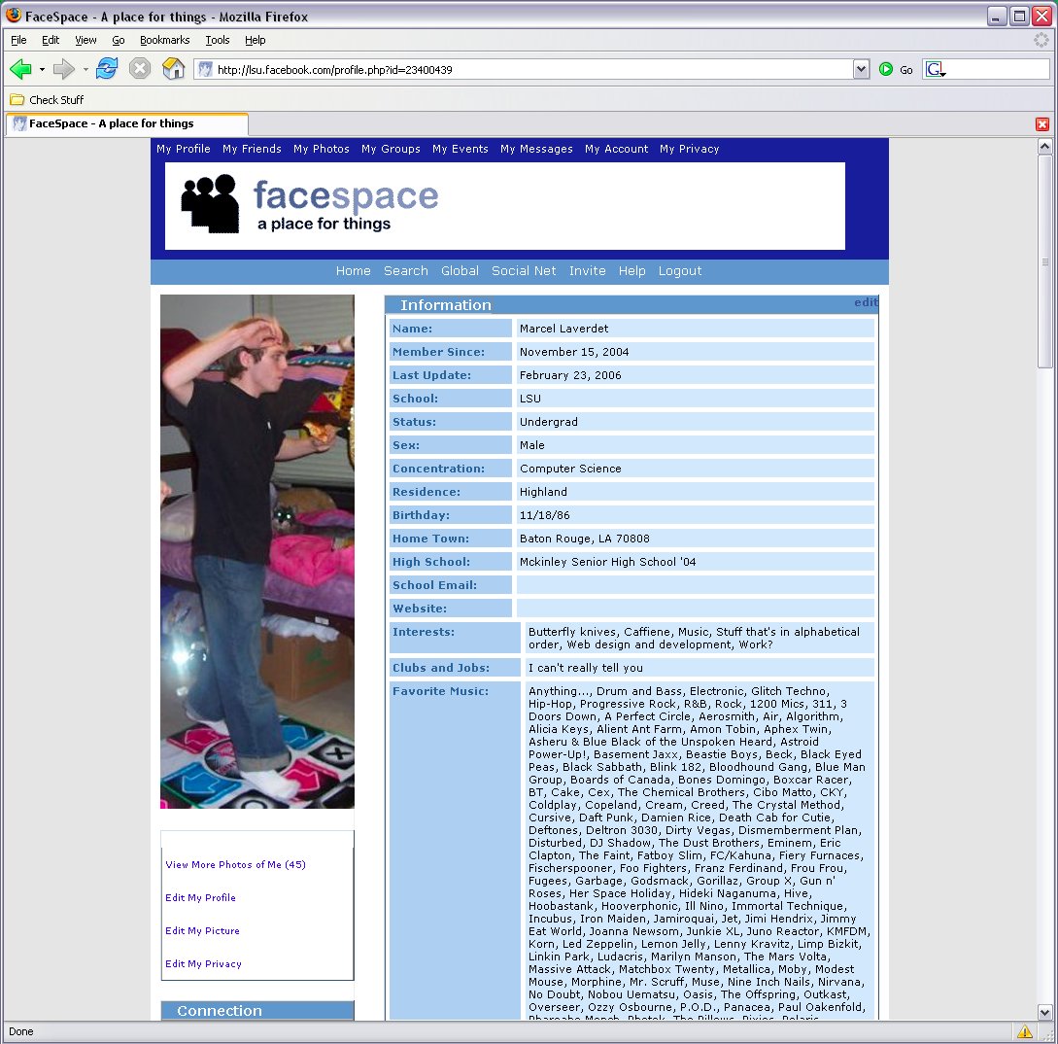Open the Edit menu
This screenshot has height=1044, width=1058.
(x=51, y=40)
